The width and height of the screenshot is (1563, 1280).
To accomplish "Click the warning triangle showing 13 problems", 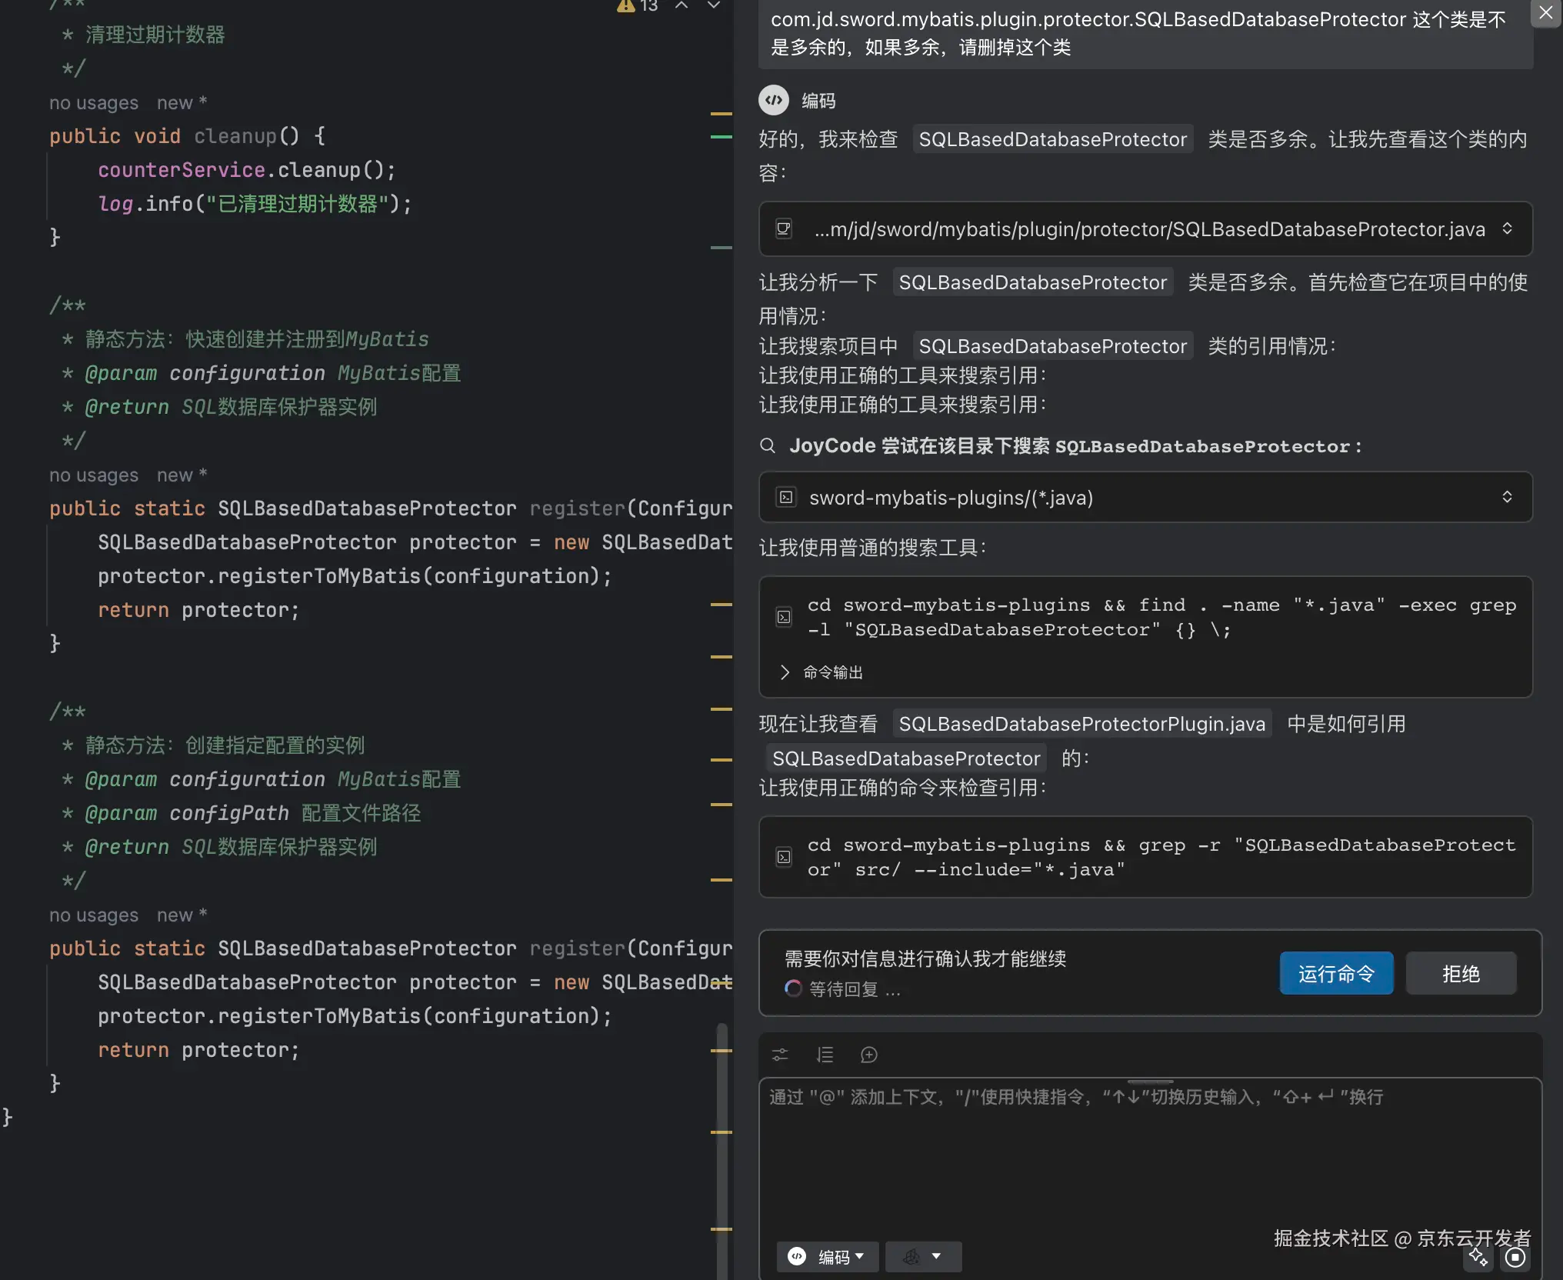I will point(626,6).
